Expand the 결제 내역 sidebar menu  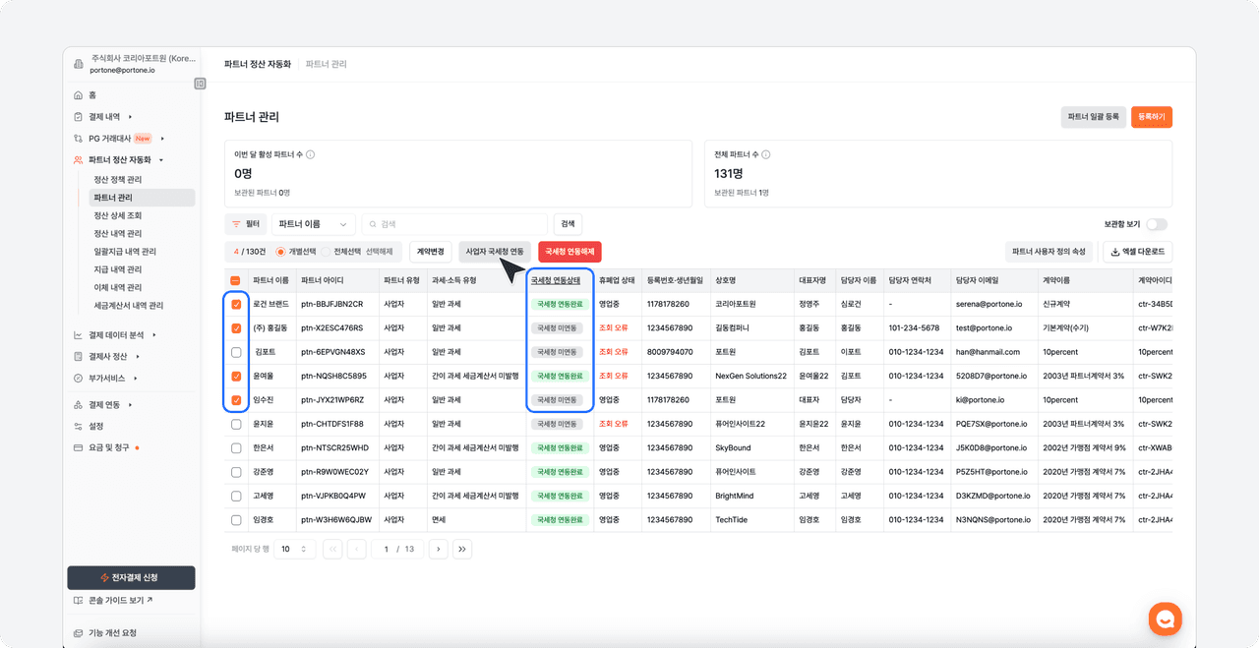click(104, 117)
